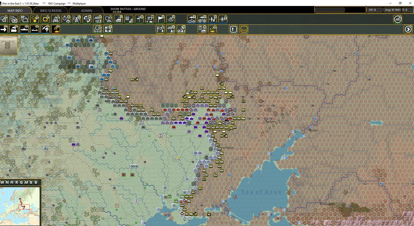
Task: Toggle the radio tower command range icon
Action: pos(76,19)
